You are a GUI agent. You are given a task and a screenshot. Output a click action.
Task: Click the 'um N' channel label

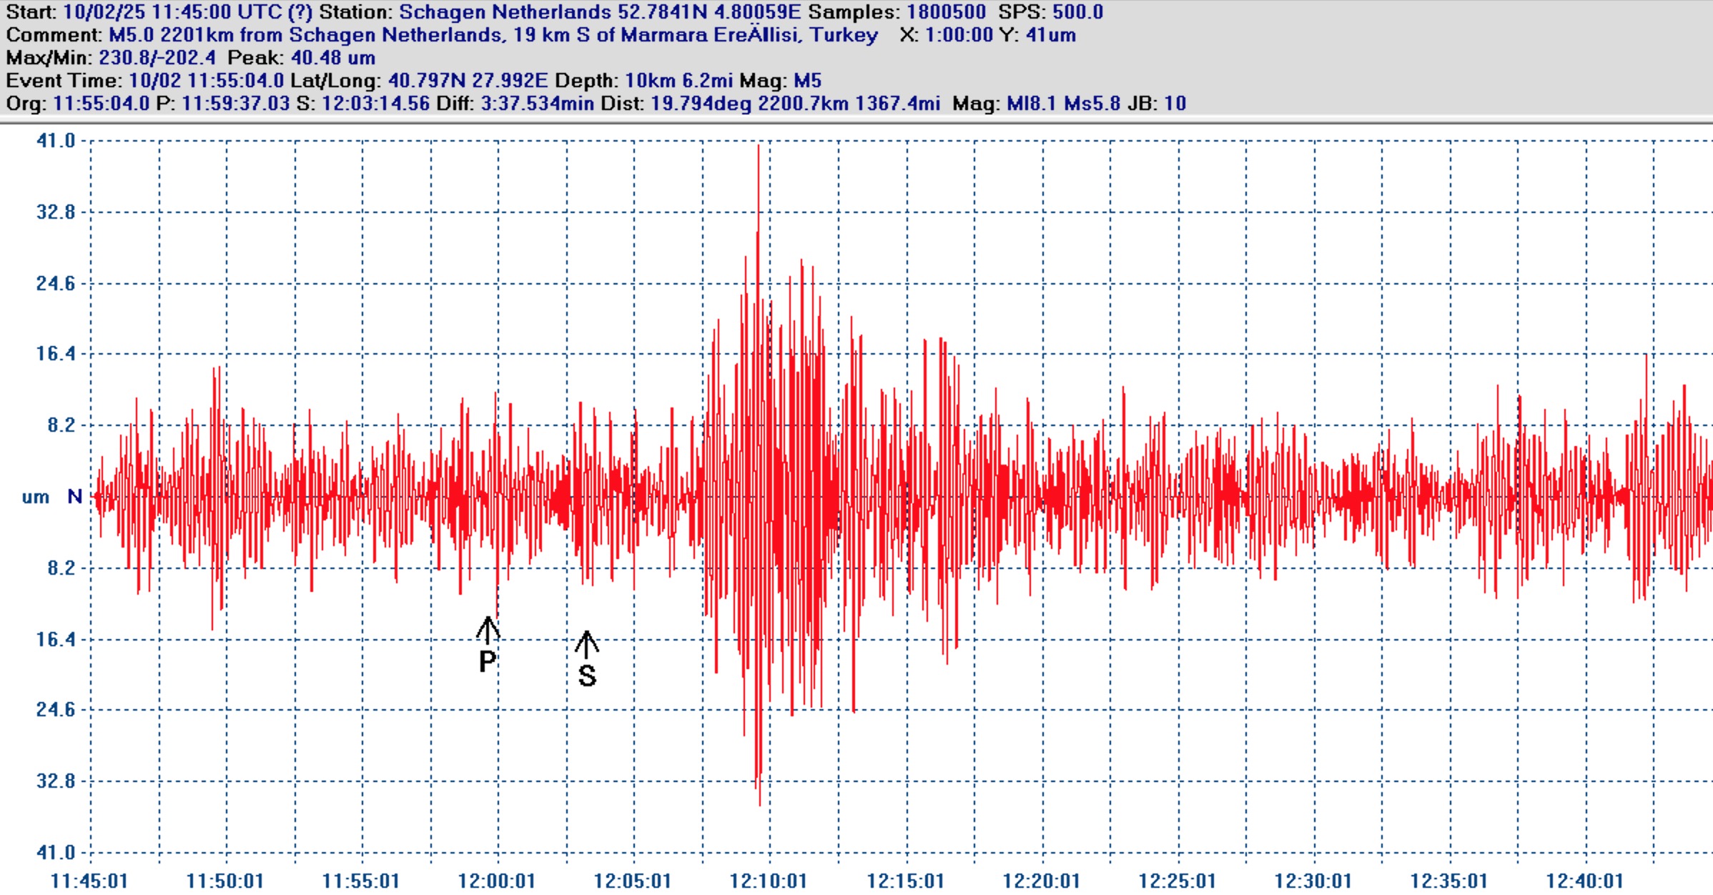[52, 497]
